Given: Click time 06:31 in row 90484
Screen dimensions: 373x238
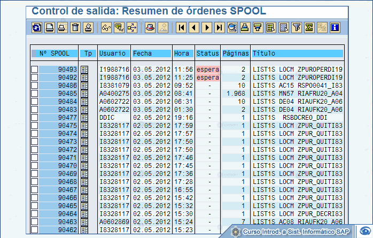Looking at the screenshot, I should tap(183, 102).
